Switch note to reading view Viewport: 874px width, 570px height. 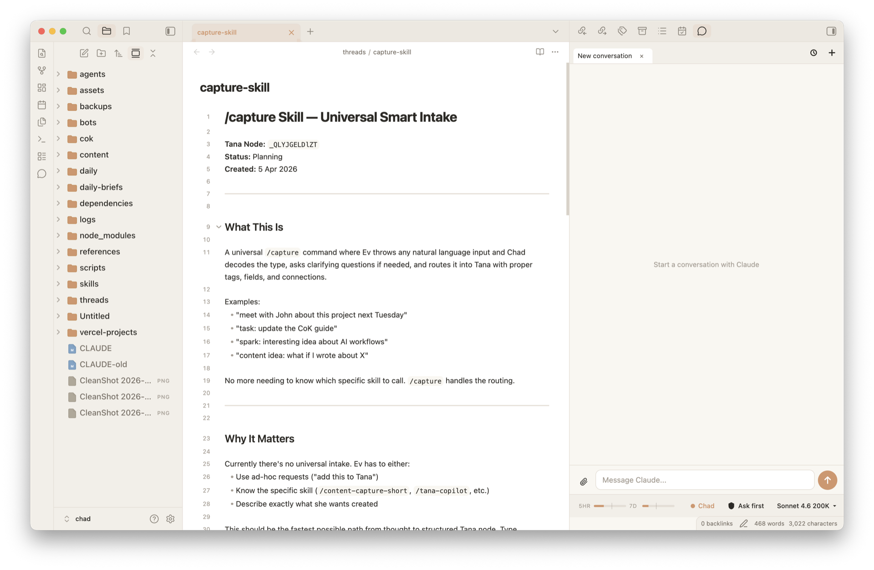point(540,52)
